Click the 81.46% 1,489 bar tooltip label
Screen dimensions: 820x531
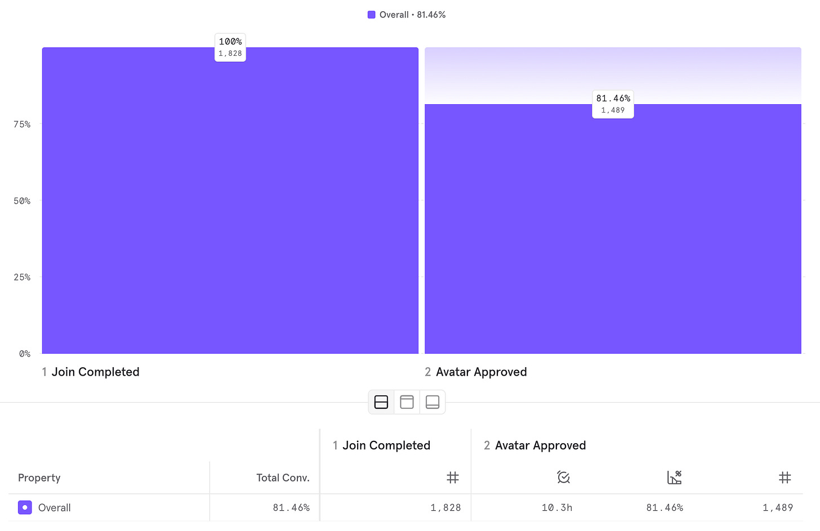pos(613,104)
